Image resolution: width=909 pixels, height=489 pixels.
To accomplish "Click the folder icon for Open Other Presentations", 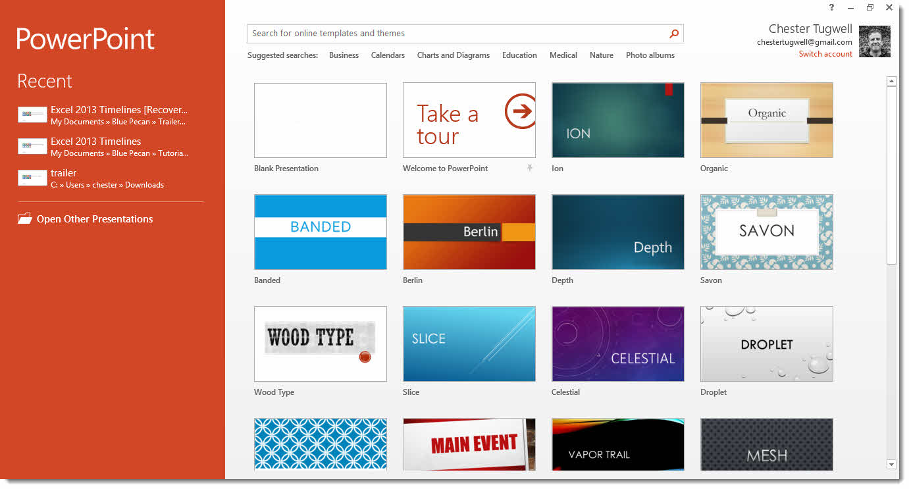I will point(25,219).
